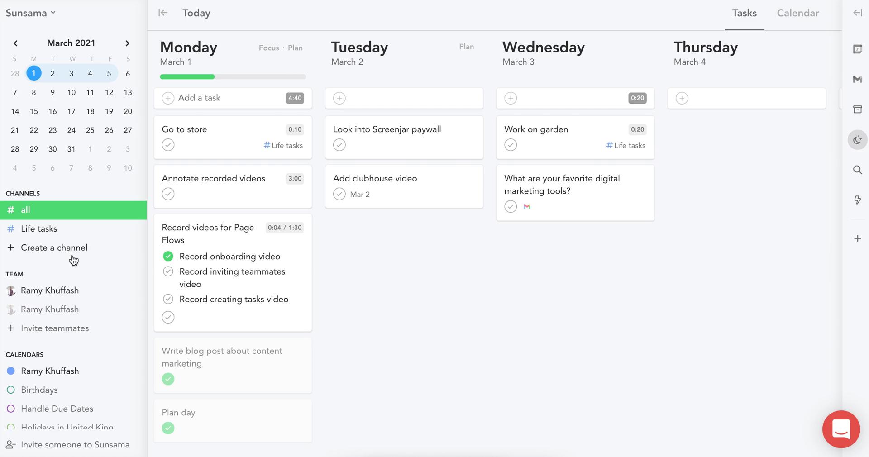
Task: Click the moon icon in right sidebar
Action: tap(857, 140)
